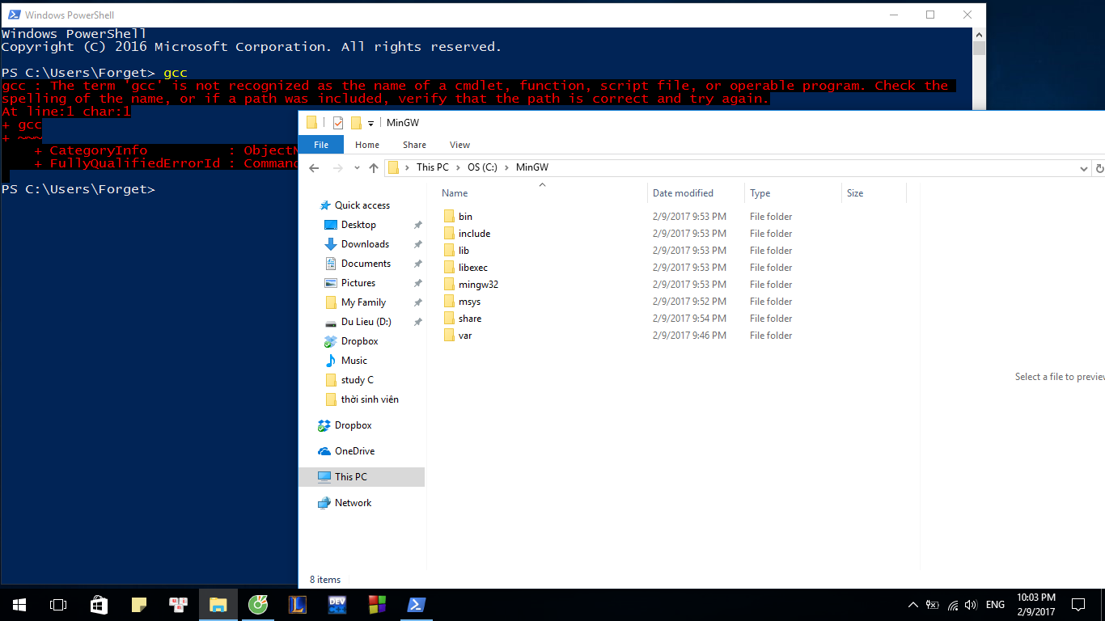The image size is (1105, 621).
Task: Open the Recent locations dropdown arrow
Action: click(357, 168)
